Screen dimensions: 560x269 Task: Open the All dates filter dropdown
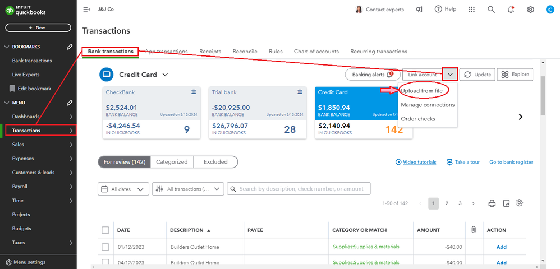(123, 189)
